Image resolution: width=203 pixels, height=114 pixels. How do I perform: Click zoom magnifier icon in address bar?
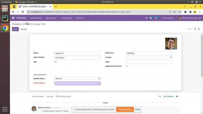point(170,12)
